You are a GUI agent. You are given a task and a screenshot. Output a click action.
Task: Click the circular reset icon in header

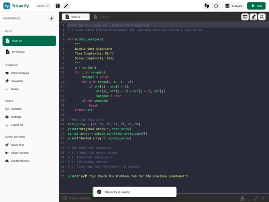click(x=216, y=6)
